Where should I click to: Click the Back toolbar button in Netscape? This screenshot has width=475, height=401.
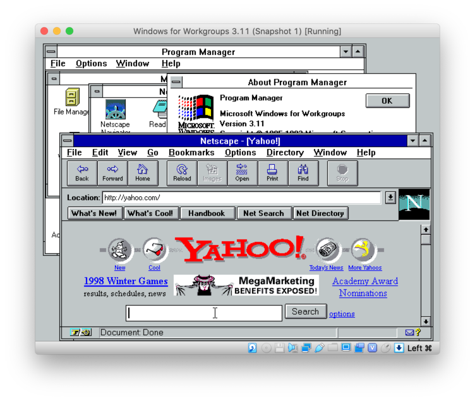[x=82, y=173]
